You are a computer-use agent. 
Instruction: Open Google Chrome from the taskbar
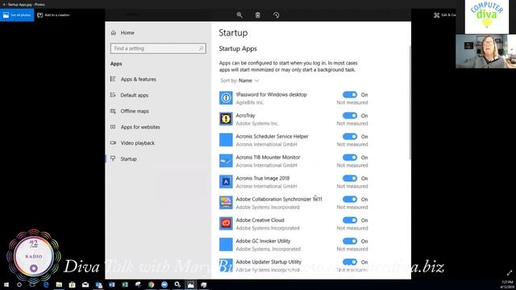pyautogui.click(x=152, y=284)
